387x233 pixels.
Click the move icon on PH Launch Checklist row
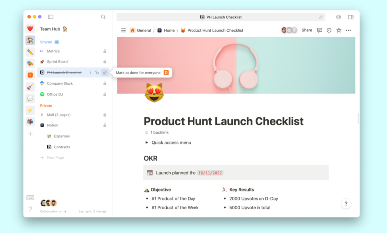coord(97,72)
